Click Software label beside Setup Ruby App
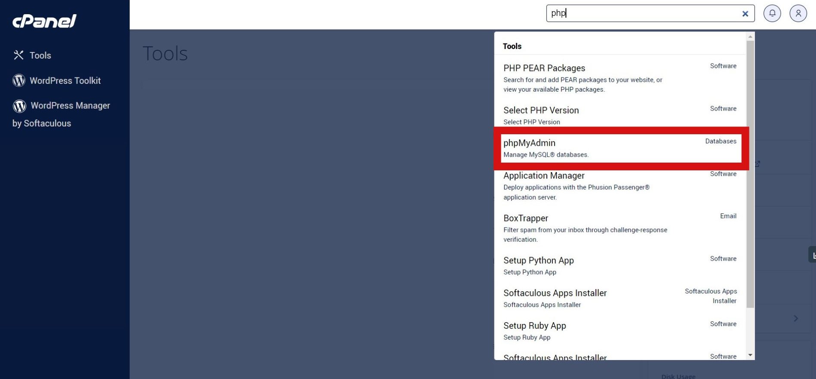816x379 pixels. pos(723,324)
